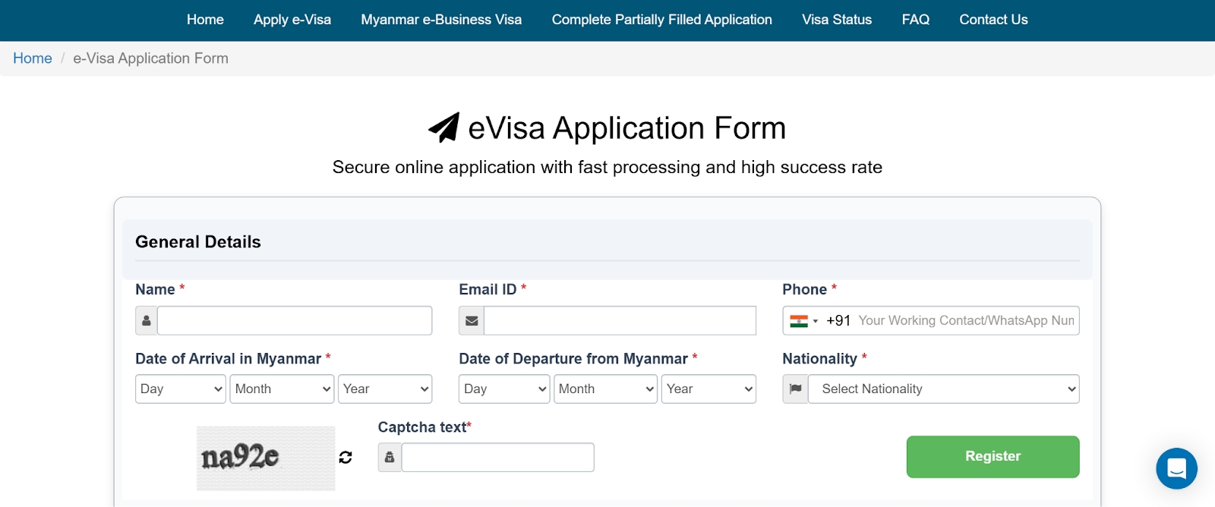This screenshot has width=1215, height=507.
Task: Click the paper plane title icon
Action: (x=444, y=128)
